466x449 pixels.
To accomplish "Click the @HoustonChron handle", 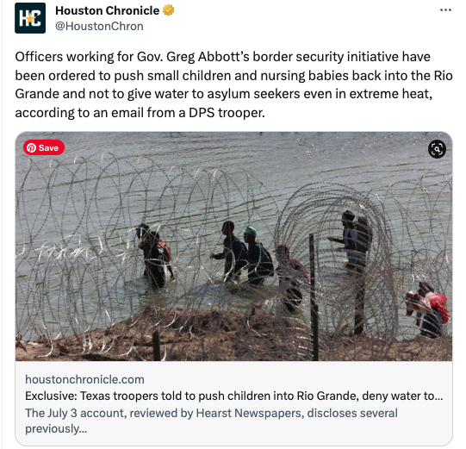I will tap(99, 26).
